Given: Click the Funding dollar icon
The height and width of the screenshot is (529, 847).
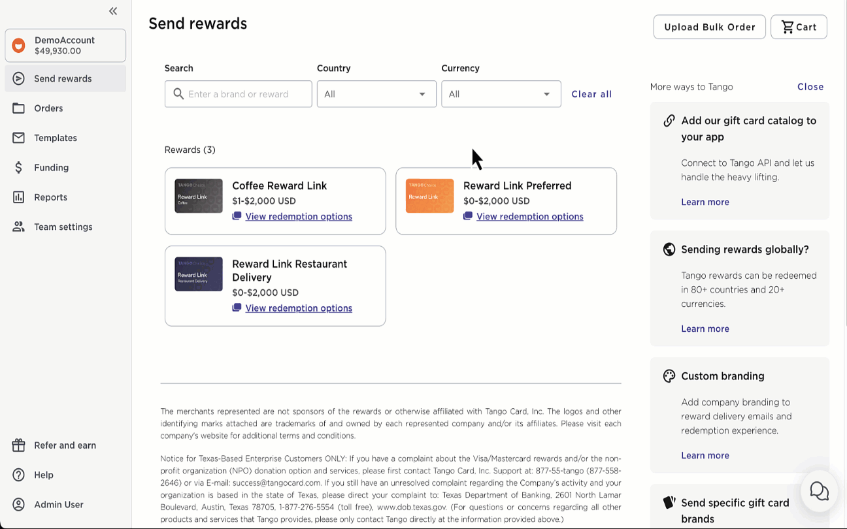Looking at the screenshot, I should click(x=19, y=168).
